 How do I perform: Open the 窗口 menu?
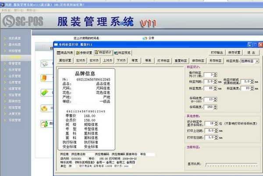[x=18, y=11]
